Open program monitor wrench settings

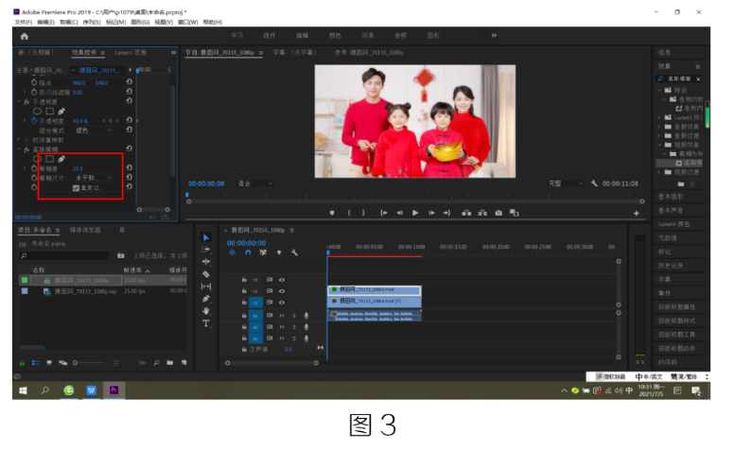[594, 183]
